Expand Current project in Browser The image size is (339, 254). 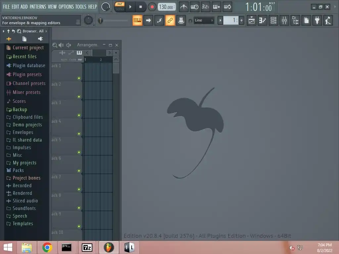[25, 48]
